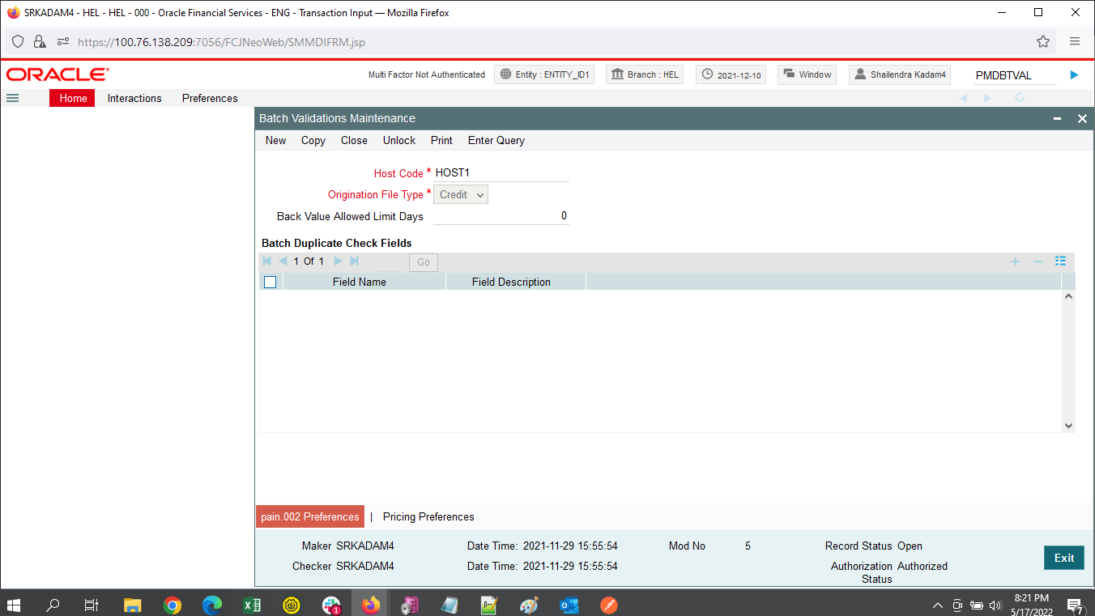Click Enter Query action

(496, 140)
